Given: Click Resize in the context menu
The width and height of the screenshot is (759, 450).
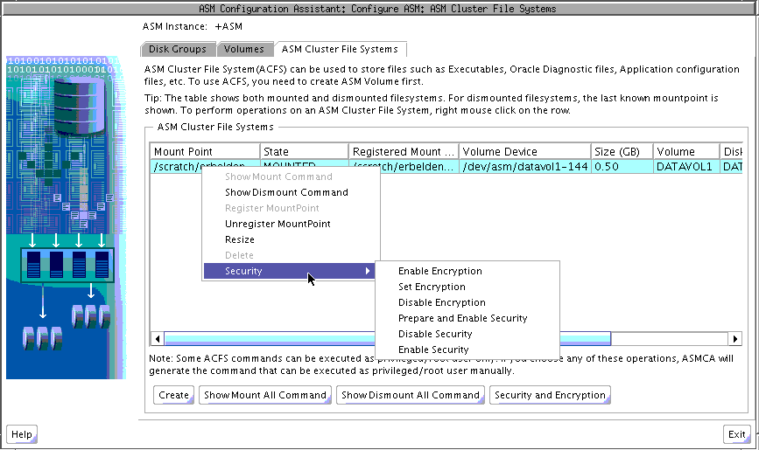Looking at the screenshot, I should point(240,239).
